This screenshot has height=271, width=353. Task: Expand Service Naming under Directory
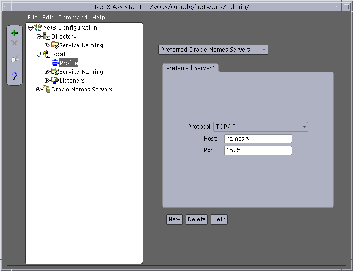pyautogui.click(x=47, y=45)
